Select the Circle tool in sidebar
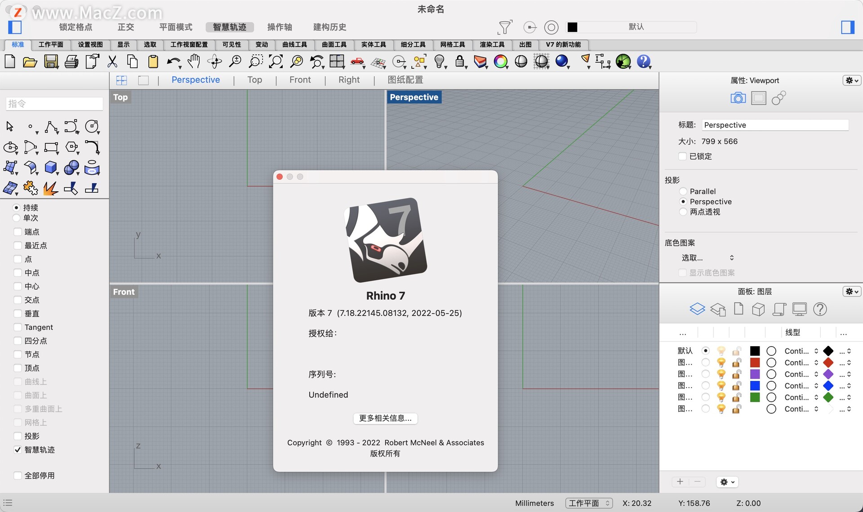863x512 pixels. pos(92,127)
